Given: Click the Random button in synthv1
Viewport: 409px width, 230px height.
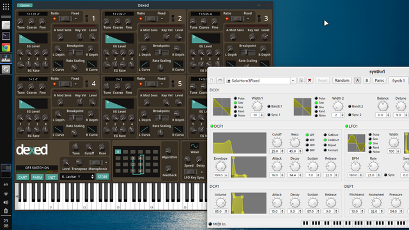Looking at the screenshot, I should point(342,80).
